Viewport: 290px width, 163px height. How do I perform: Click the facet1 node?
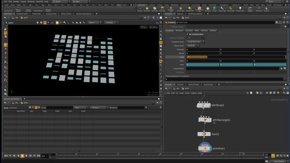(204, 134)
